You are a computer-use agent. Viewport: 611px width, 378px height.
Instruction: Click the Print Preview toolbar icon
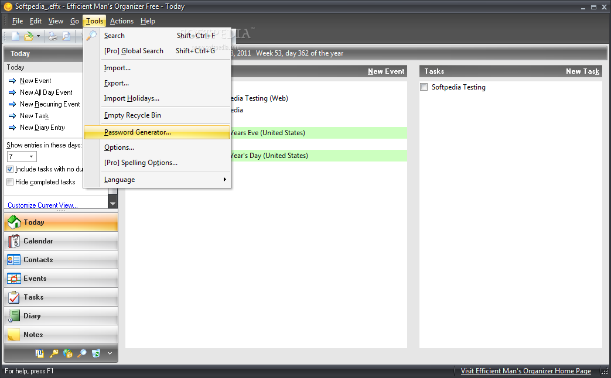click(x=67, y=36)
